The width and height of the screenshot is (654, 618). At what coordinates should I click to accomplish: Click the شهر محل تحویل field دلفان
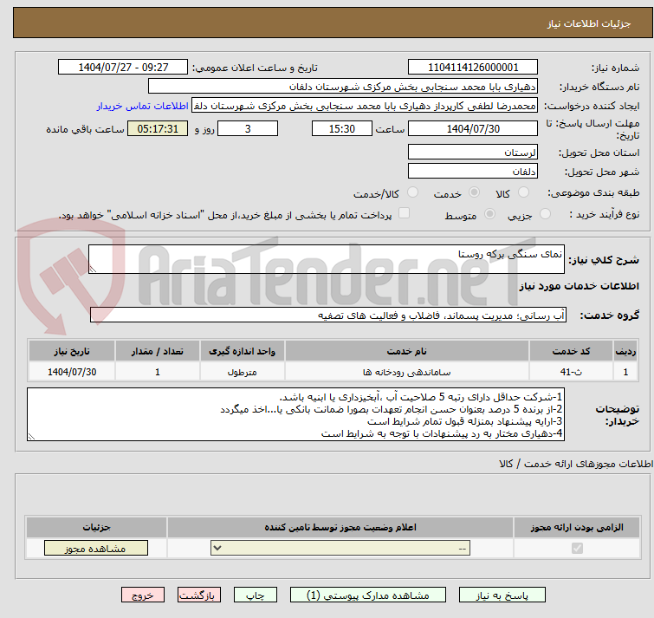pos(473,171)
